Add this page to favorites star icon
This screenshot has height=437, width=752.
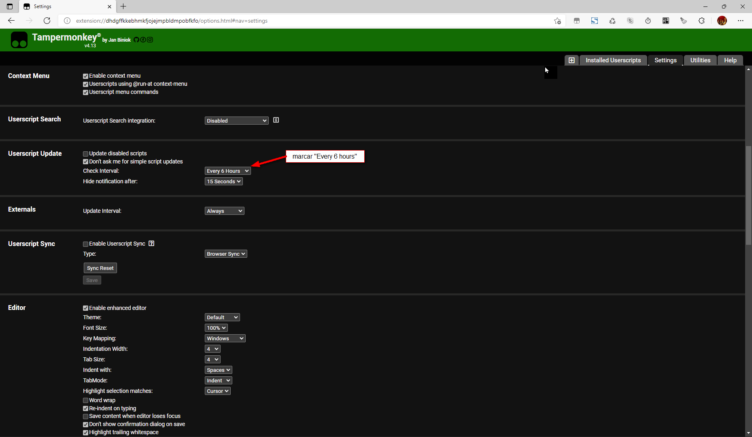(x=557, y=21)
